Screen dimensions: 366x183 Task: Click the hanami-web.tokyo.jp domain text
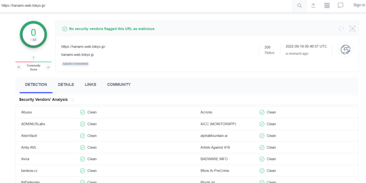[78, 55]
